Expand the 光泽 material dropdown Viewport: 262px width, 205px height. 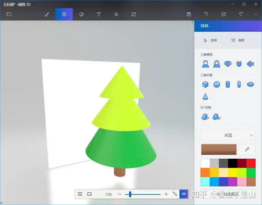click(228, 135)
